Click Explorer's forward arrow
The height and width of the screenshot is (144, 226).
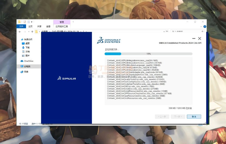(25, 32)
